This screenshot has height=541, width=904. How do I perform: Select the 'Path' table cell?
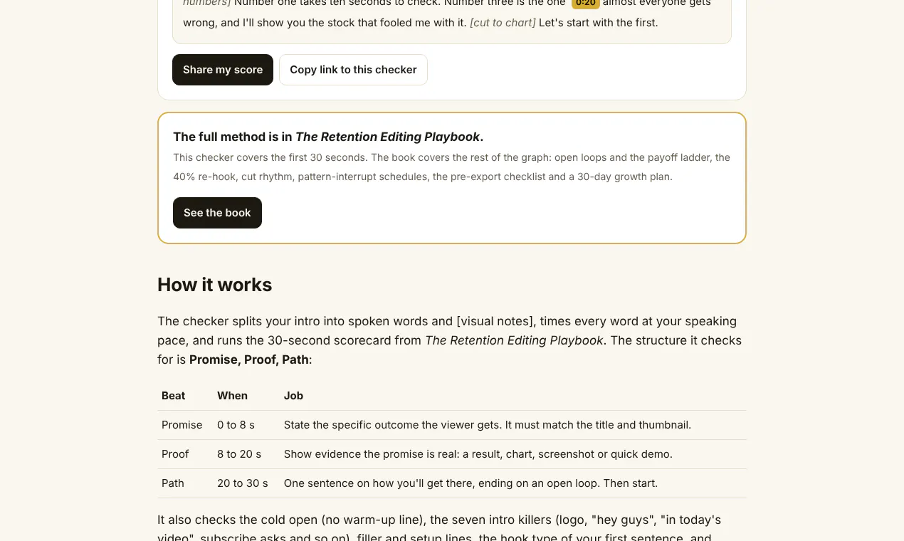pyautogui.click(x=173, y=483)
